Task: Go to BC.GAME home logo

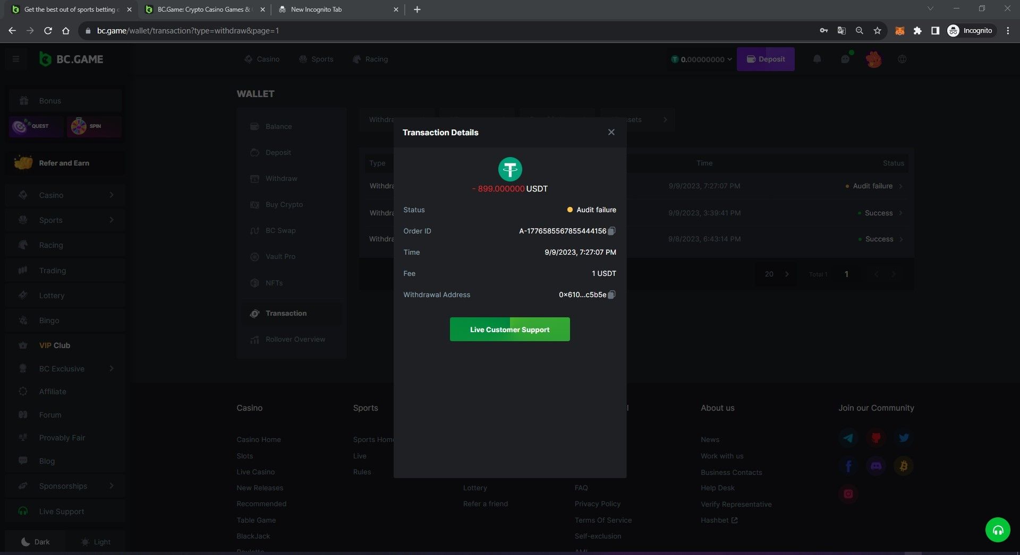Action: 71,59
